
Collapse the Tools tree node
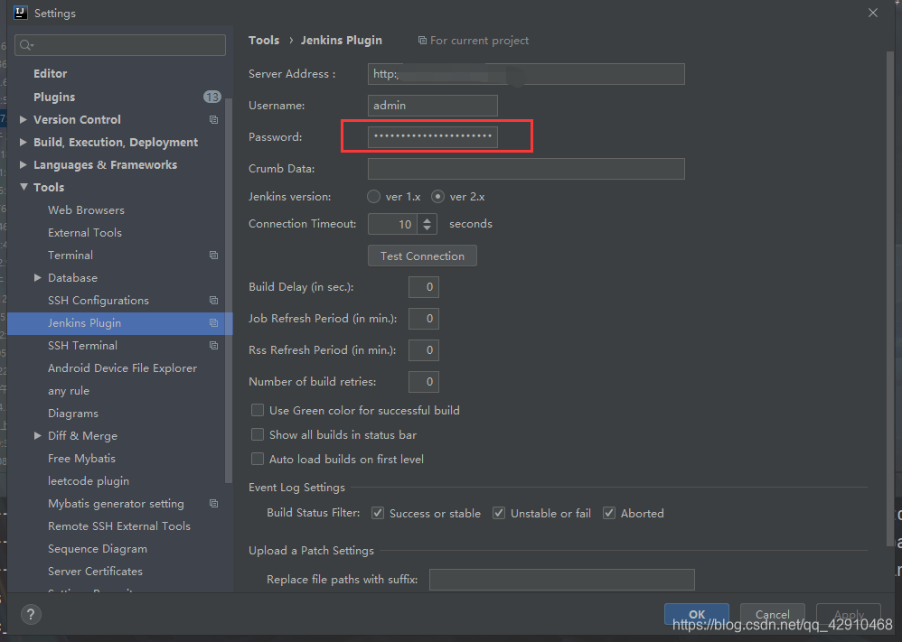point(23,188)
